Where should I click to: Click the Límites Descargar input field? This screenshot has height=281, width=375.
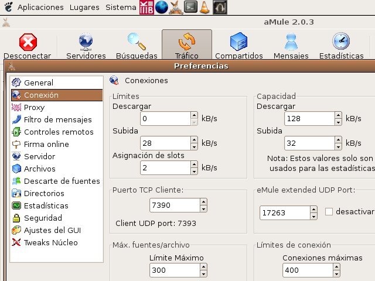click(165, 118)
